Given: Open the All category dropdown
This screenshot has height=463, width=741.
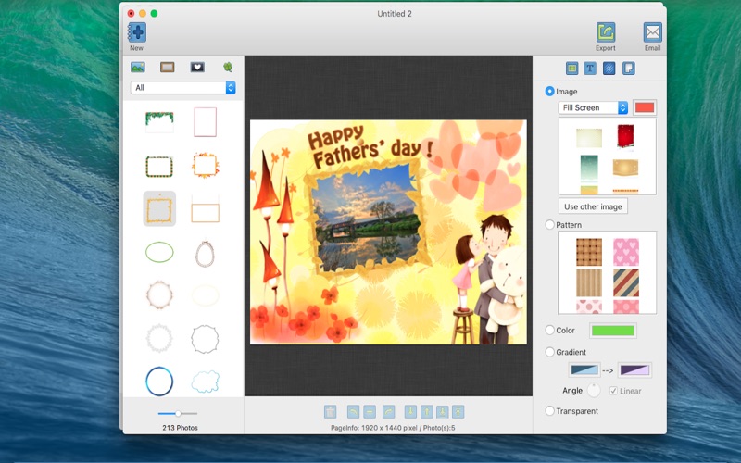Looking at the screenshot, I should point(182,87).
